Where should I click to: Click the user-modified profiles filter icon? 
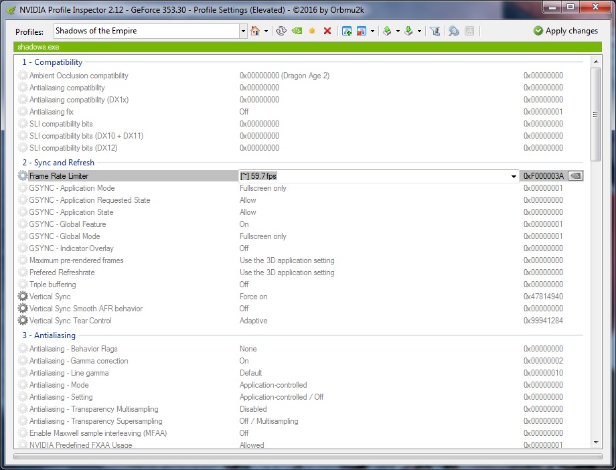click(x=435, y=31)
